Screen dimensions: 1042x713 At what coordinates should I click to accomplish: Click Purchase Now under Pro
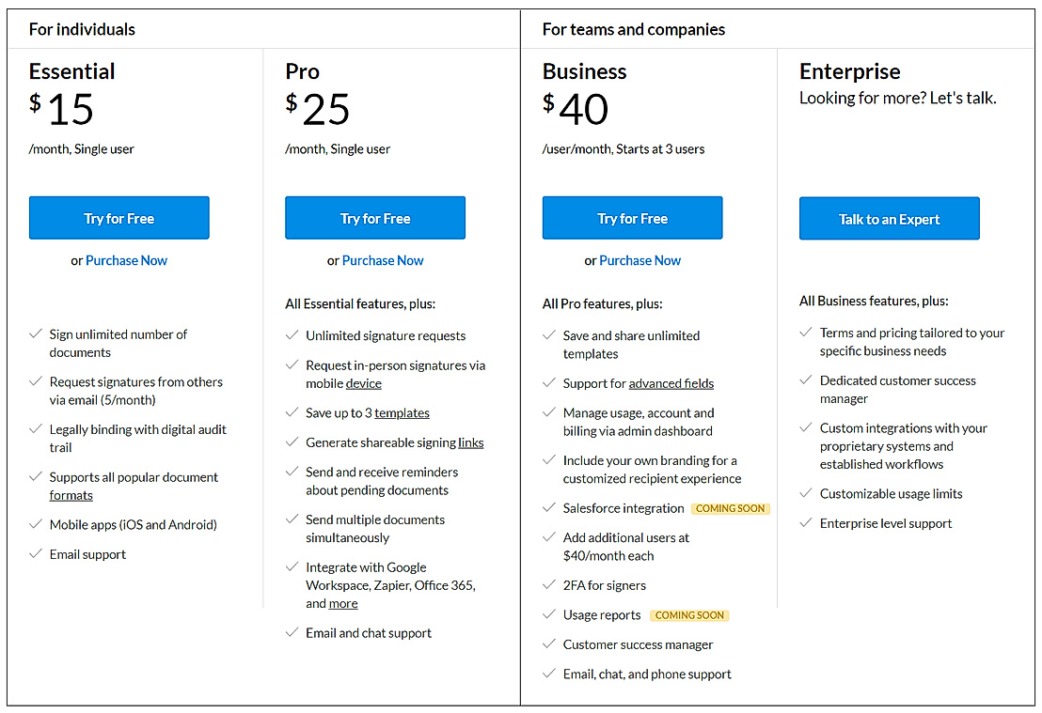(383, 260)
